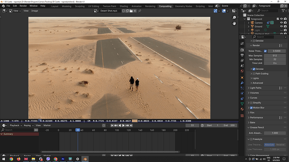The width and height of the screenshot is (289, 162).
Task: Disable Camera in renders via camera icon
Action: 285,23
